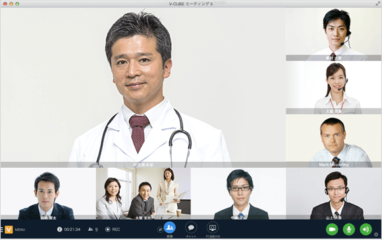Click the orange V logo icon

pyautogui.click(x=9, y=229)
